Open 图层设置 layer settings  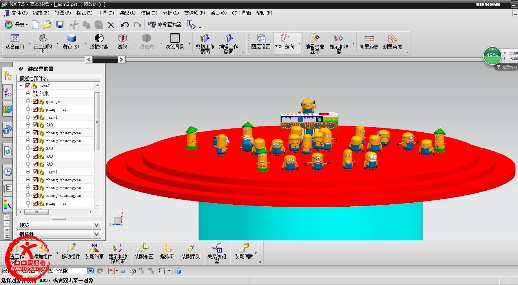261,42
